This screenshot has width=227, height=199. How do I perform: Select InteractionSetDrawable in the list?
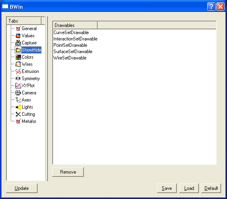pyautogui.click(x=76, y=39)
